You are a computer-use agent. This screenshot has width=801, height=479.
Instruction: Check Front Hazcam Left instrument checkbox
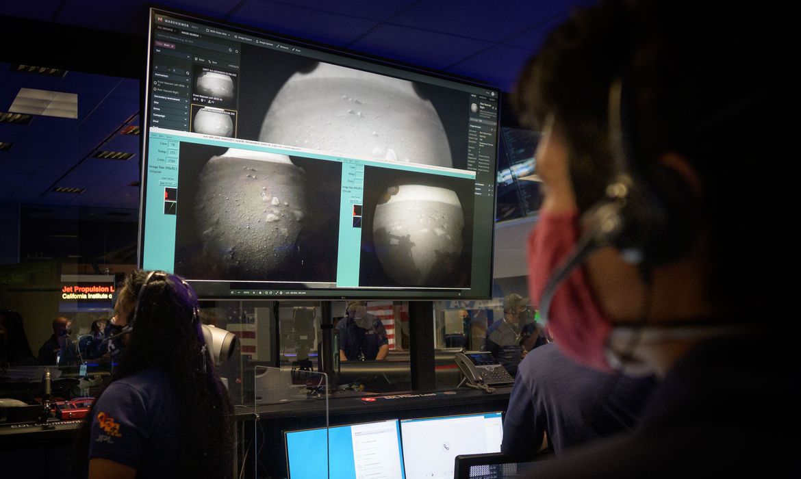[x=157, y=83]
